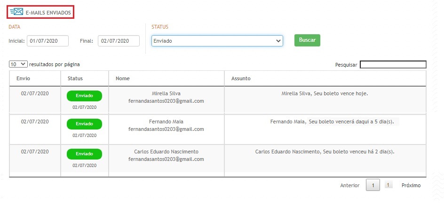
Task: Sort table by Assunto column header
Action: (241, 78)
